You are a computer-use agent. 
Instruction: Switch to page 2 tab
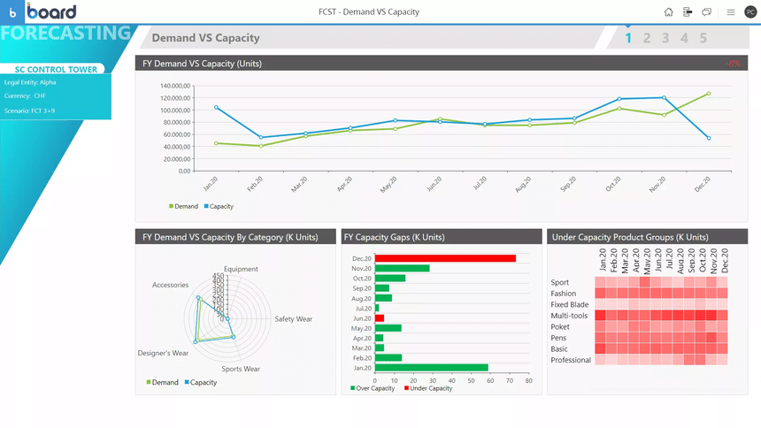tap(647, 38)
